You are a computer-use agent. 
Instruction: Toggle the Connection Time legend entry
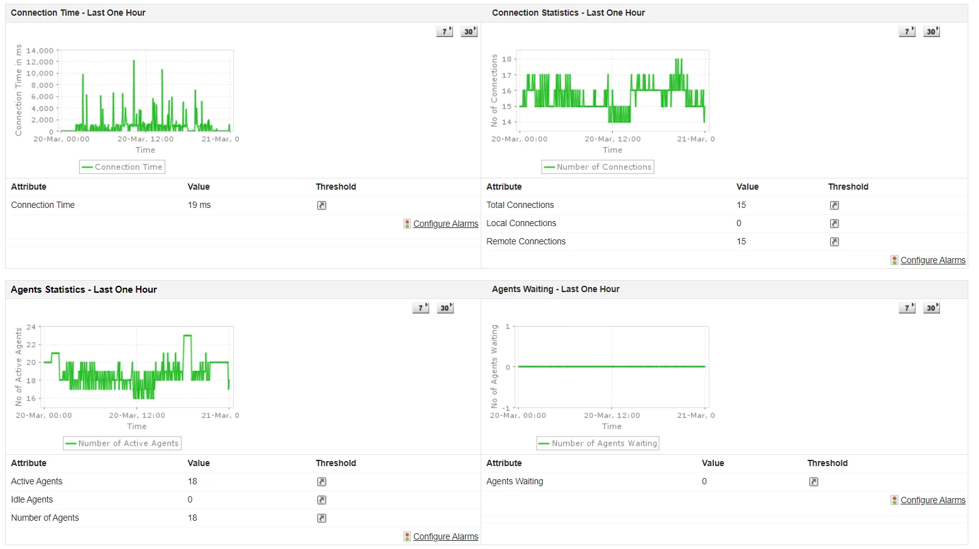click(122, 166)
